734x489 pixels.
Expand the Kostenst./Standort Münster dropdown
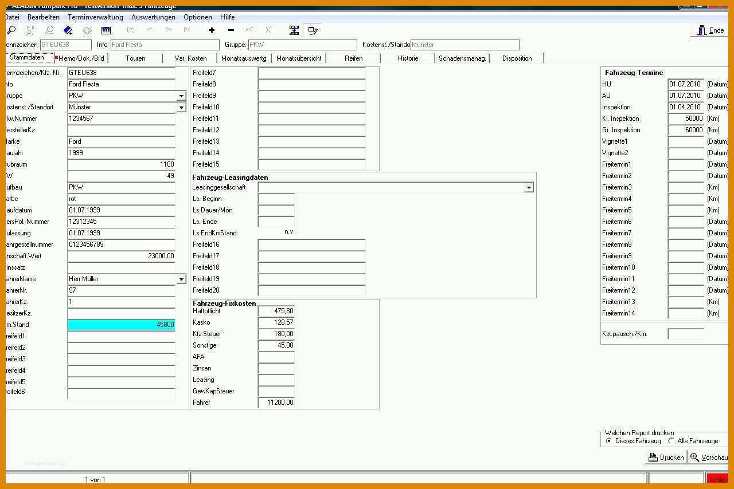click(x=181, y=107)
